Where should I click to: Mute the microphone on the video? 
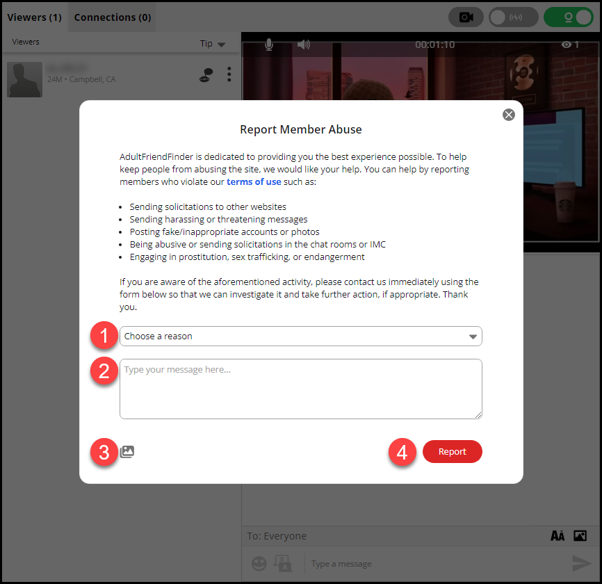pyautogui.click(x=269, y=44)
